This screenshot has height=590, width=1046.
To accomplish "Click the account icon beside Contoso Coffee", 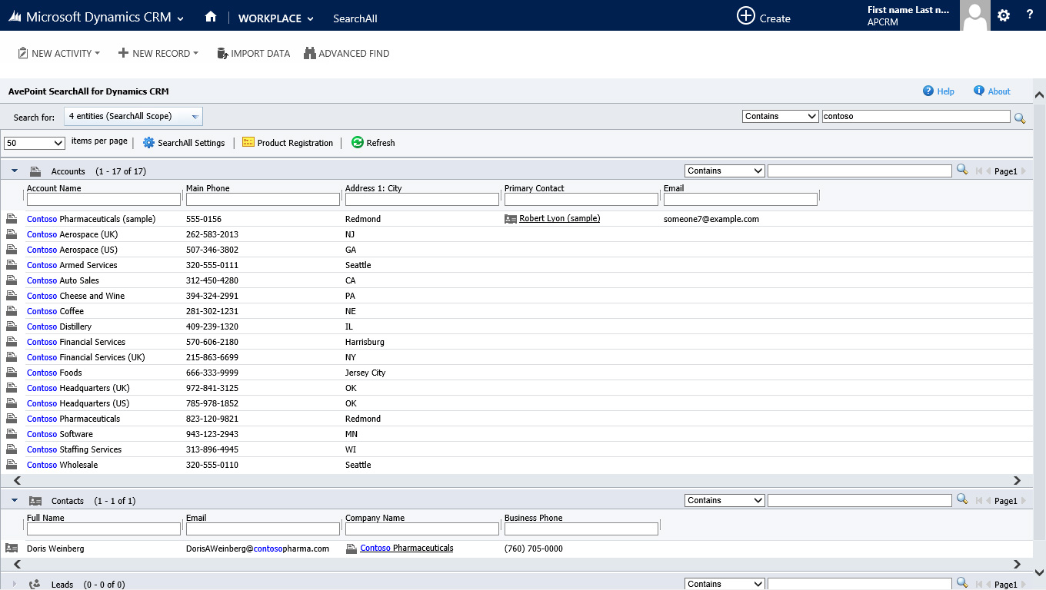I will tap(12, 311).
